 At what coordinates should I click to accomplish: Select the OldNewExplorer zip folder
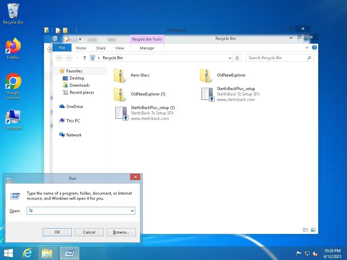[x=223, y=75]
